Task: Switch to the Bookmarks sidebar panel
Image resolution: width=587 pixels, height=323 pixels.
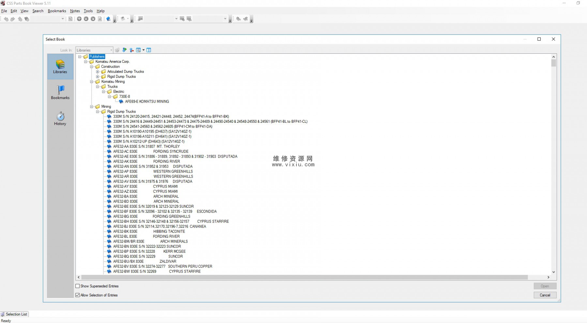Action: click(60, 92)
